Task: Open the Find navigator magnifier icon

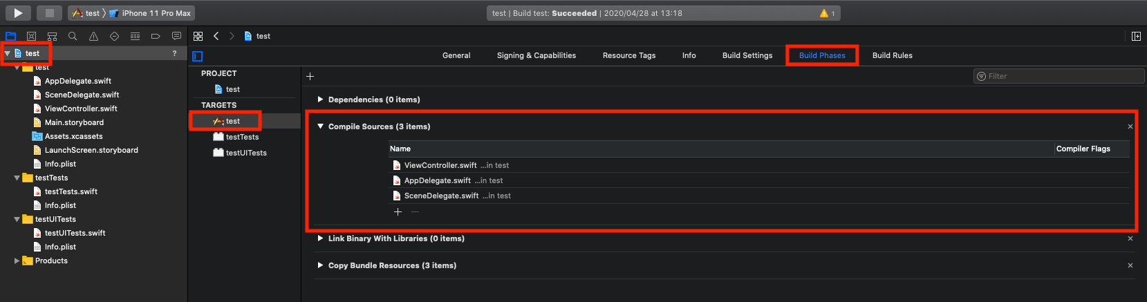Action: point(73,36)
